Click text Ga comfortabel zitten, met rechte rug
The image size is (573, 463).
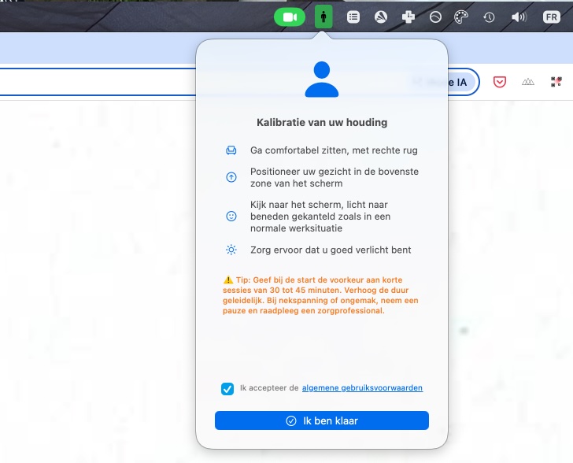coord(334,150)
